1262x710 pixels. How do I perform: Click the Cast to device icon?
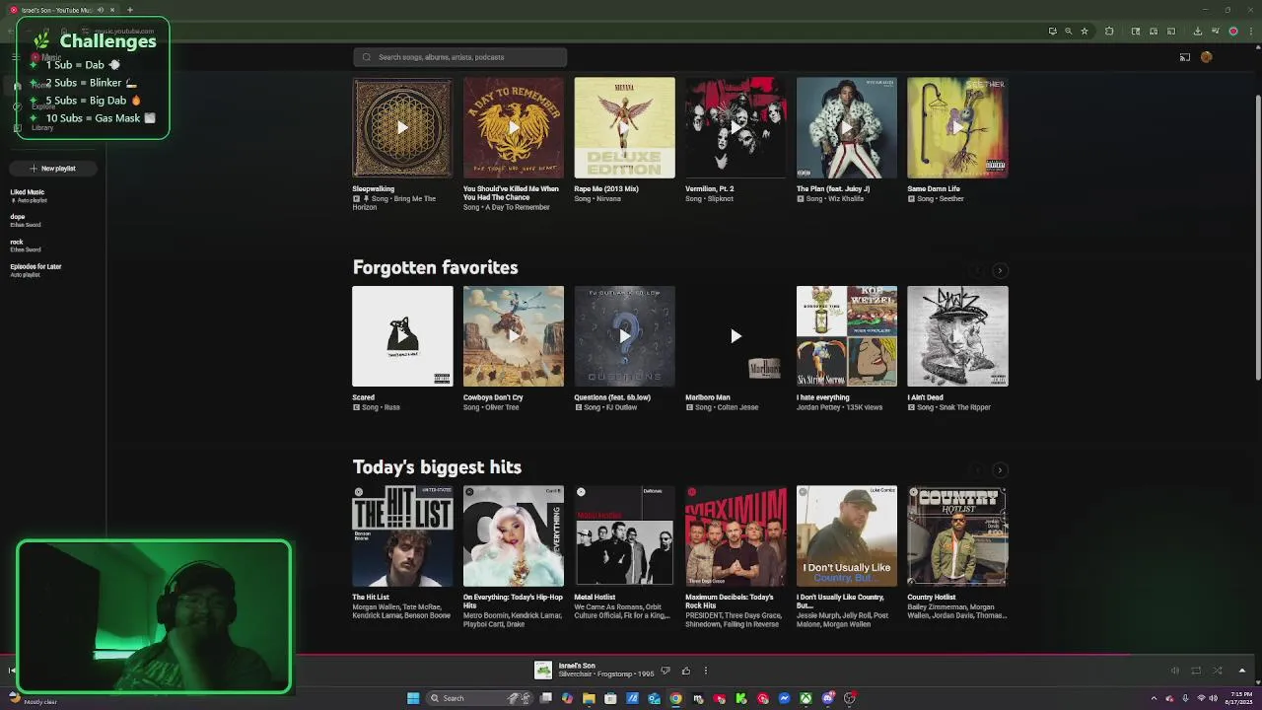[1184, 57]
